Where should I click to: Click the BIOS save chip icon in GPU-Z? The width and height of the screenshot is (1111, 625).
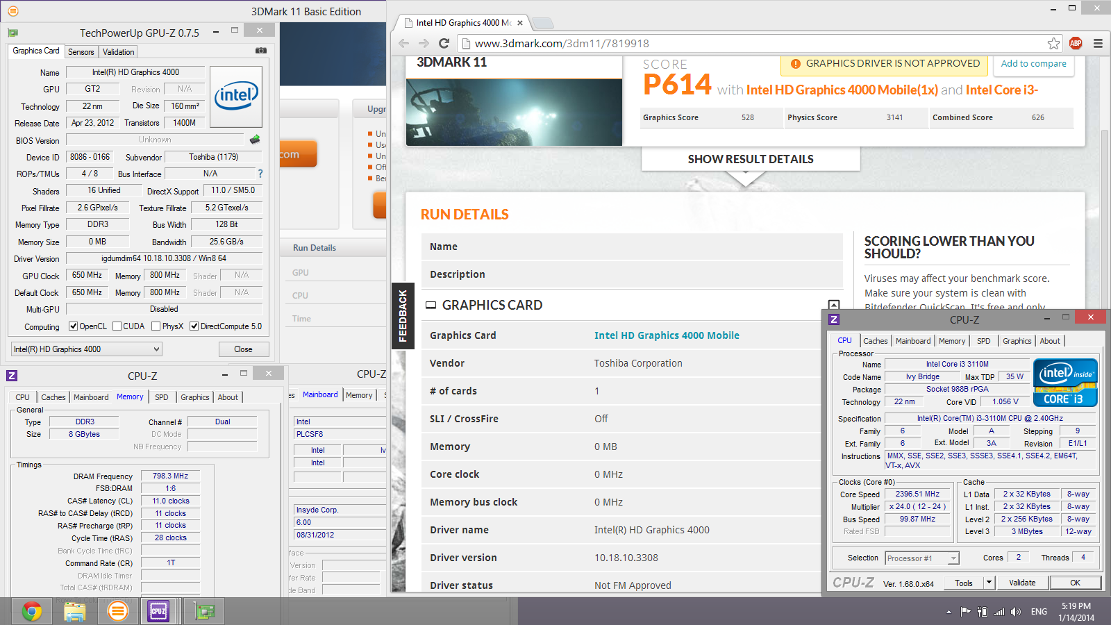tap(255, 140)
